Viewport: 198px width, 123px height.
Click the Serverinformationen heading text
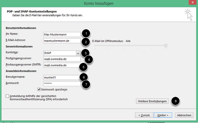[x=19, y=47]
